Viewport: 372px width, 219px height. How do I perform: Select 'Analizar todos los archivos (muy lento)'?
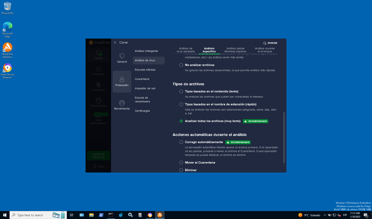(181, 121)
